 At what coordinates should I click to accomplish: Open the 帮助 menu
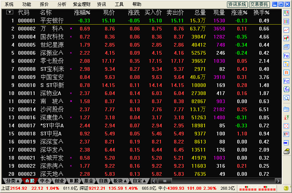(137, 4)
